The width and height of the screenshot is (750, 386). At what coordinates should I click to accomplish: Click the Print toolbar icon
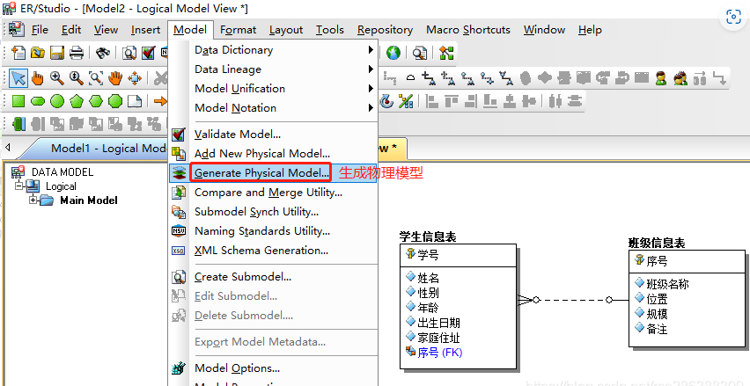point(77,53)
